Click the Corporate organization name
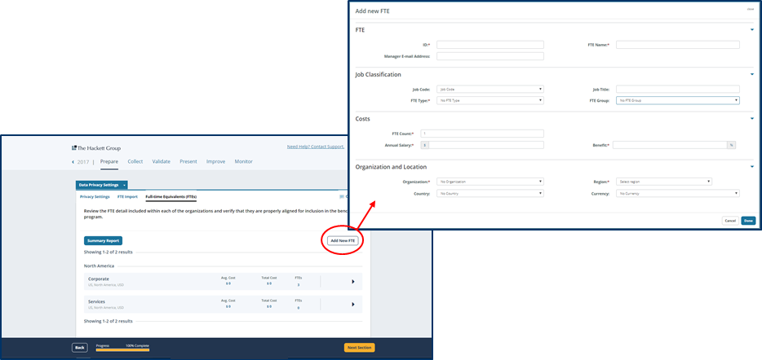 (x=99, y=279)
